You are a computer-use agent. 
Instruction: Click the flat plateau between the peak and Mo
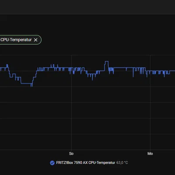click(120, 67)
